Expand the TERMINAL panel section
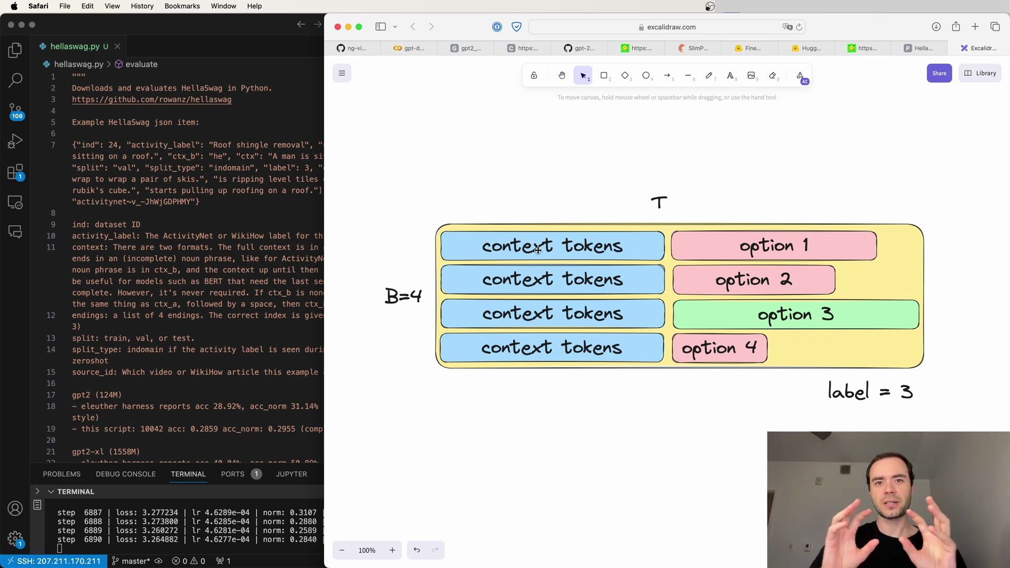Image resolution: width=1010 pixels, height=568 pixels. coord(37,491)
